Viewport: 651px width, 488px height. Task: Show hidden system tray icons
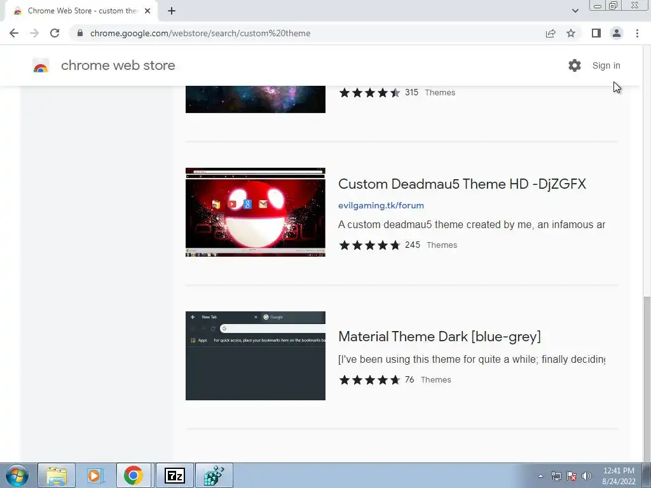(x=540, y=476)
